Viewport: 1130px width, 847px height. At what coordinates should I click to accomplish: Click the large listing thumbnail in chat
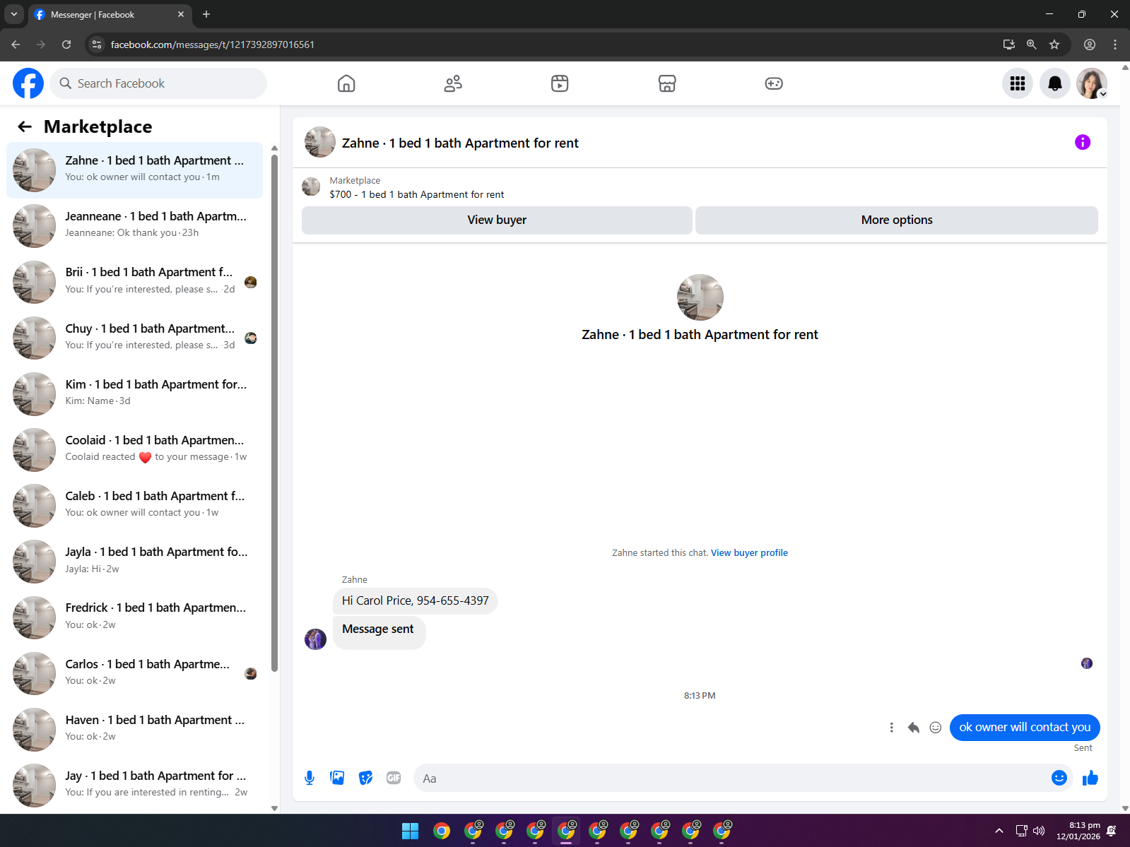(700, 297)
